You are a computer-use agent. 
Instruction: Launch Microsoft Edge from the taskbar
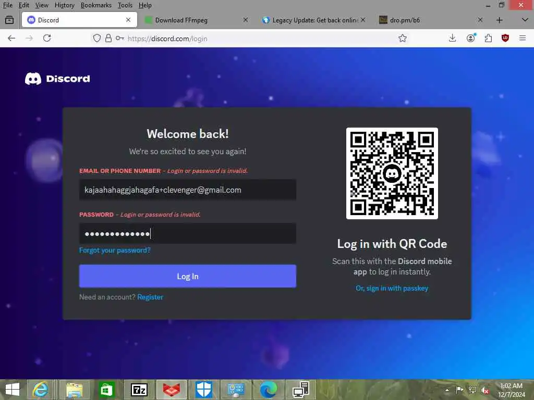(x=269, y=390)
